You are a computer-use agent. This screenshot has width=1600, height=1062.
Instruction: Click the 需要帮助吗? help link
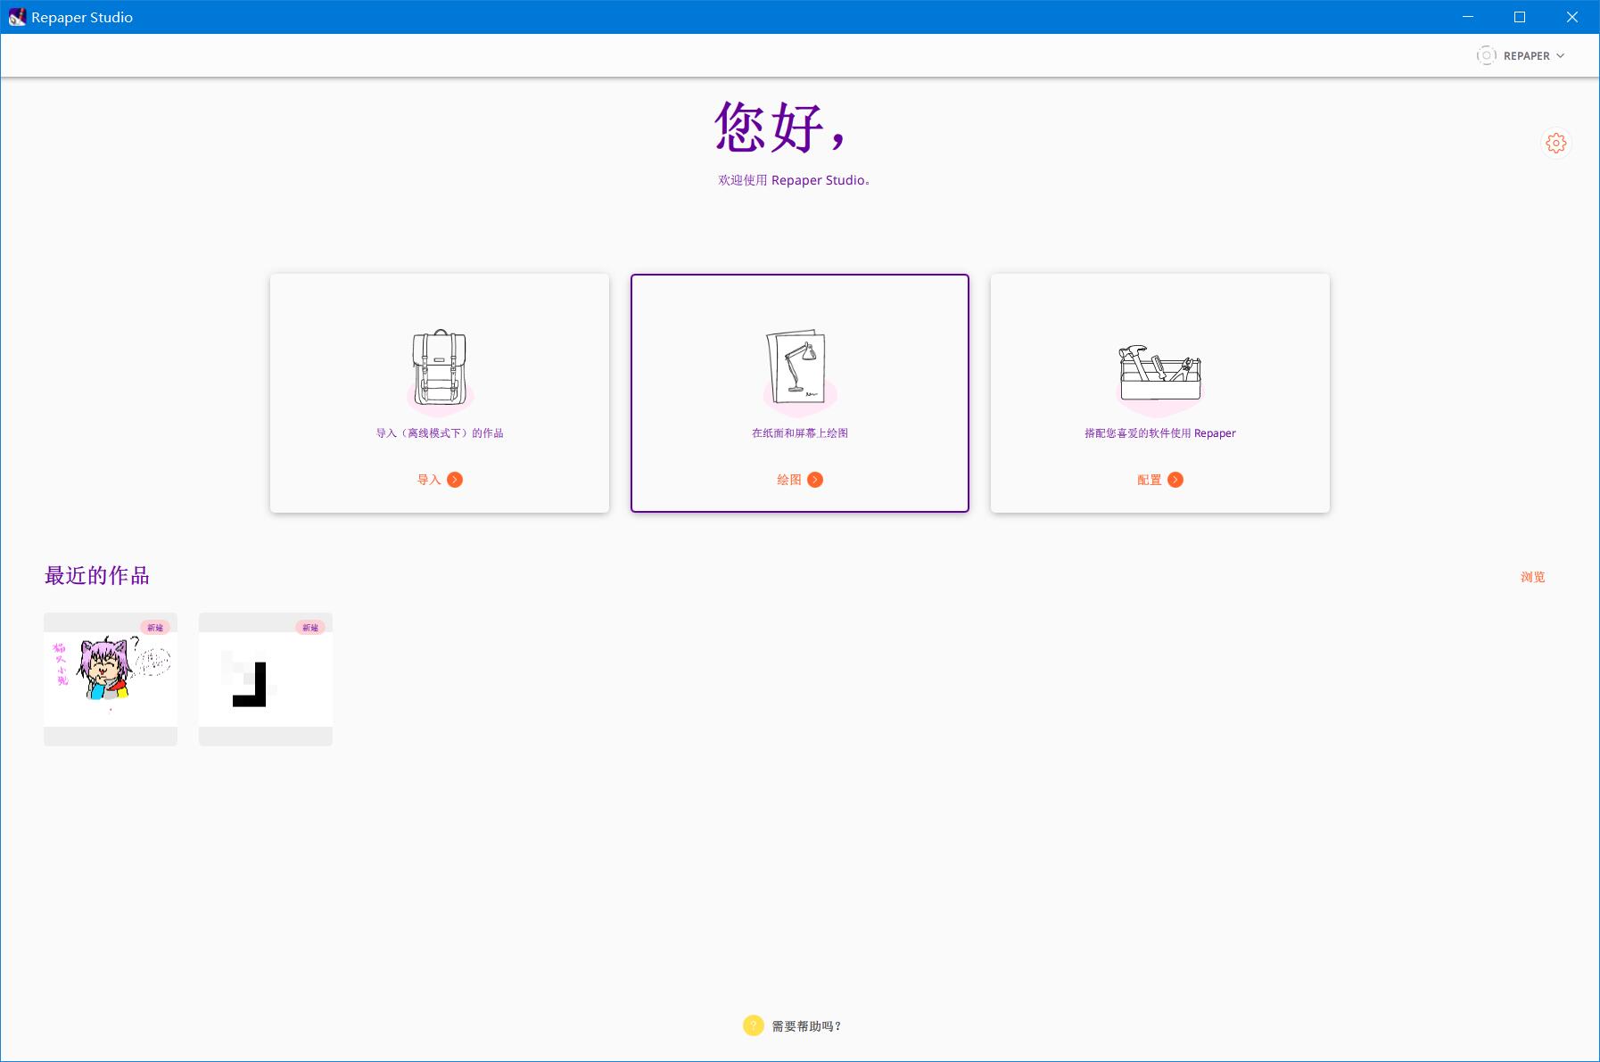pos(806,1026)
